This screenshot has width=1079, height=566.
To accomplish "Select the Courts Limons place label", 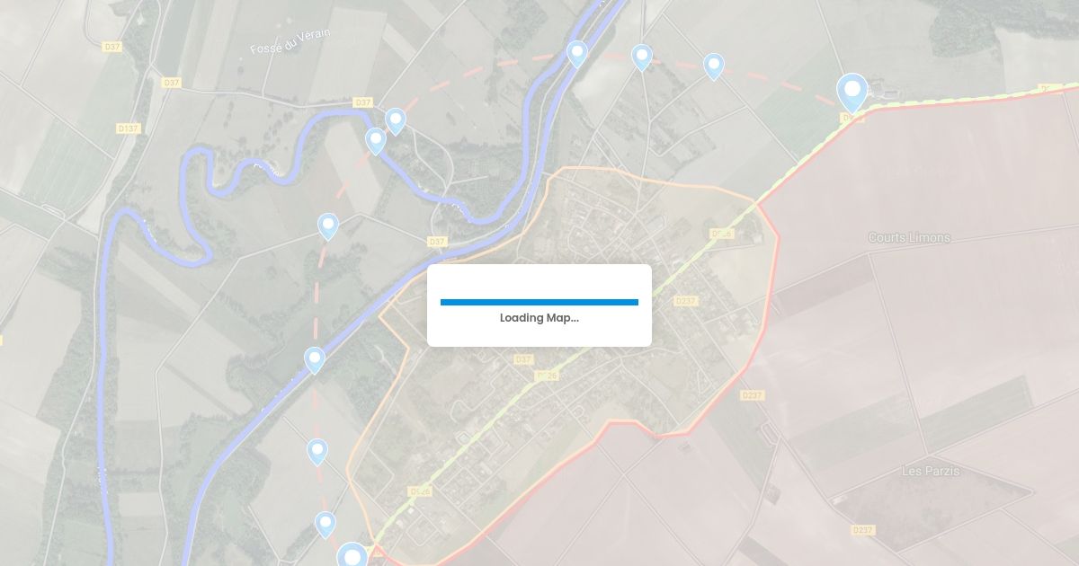I will (x=909, y=238).
